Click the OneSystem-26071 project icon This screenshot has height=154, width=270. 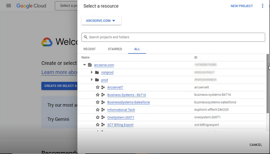[103, 117]
